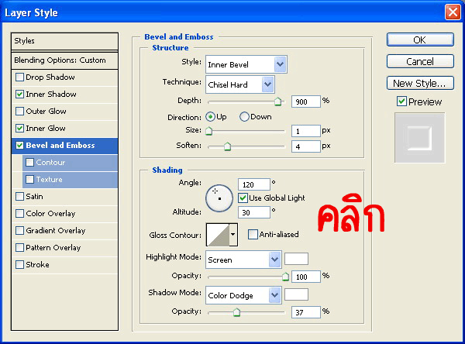Click the Depth slider handle
Image resolution: width=465 pixels, height=344 pixels.
tap(278, 101)
